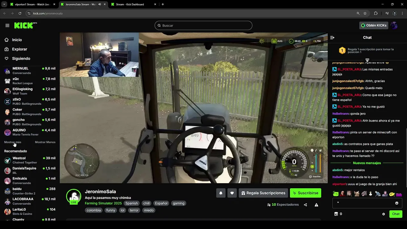Click the JeronimoSala streamer avatar

[x=73, y=196]
